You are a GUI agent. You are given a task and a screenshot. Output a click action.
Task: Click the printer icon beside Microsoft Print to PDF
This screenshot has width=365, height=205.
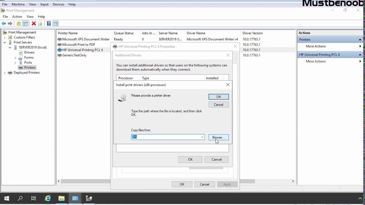point(60,45)
